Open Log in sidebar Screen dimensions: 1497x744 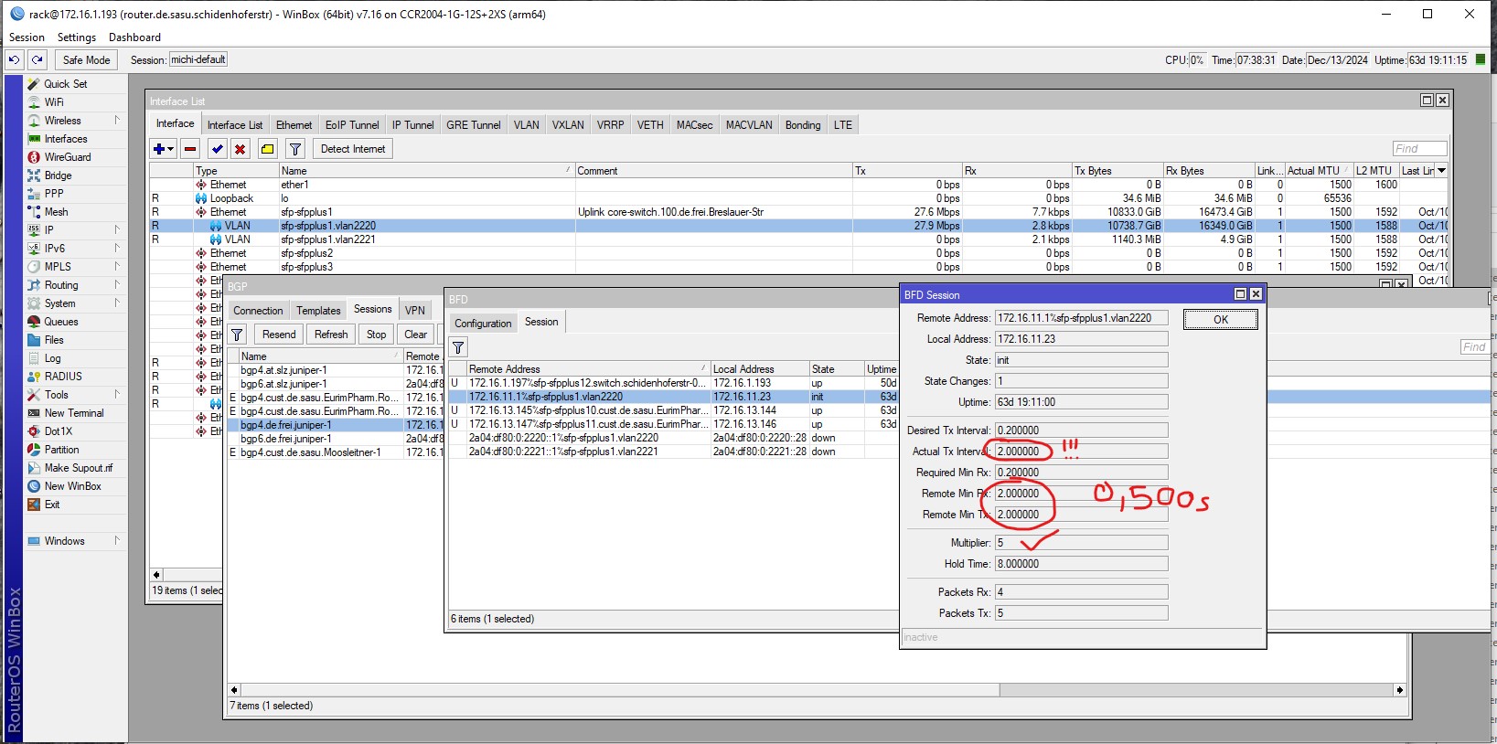click(x=52, y=357)
